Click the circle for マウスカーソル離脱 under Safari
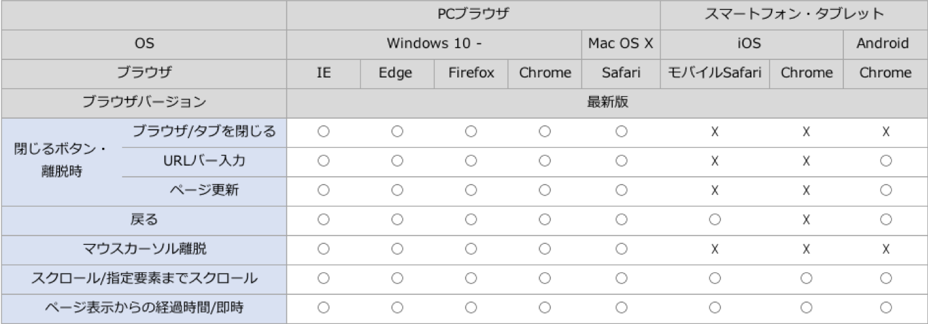928x324 pixels. click(x=621, y=249)
